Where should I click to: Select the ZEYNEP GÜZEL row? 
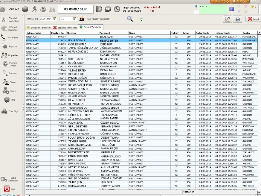142,141
